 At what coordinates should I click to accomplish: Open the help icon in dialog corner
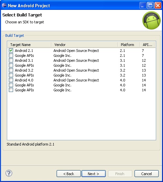(9, 173)
